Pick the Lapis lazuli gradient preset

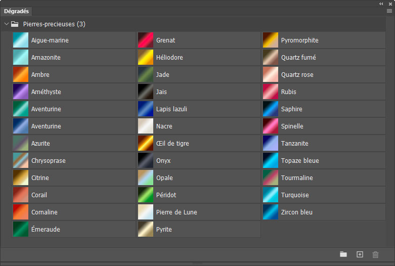tap(146, 109)
